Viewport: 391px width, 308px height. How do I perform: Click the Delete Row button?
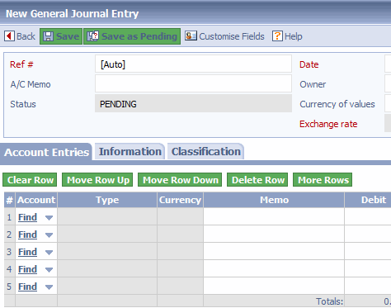(257, 180)
